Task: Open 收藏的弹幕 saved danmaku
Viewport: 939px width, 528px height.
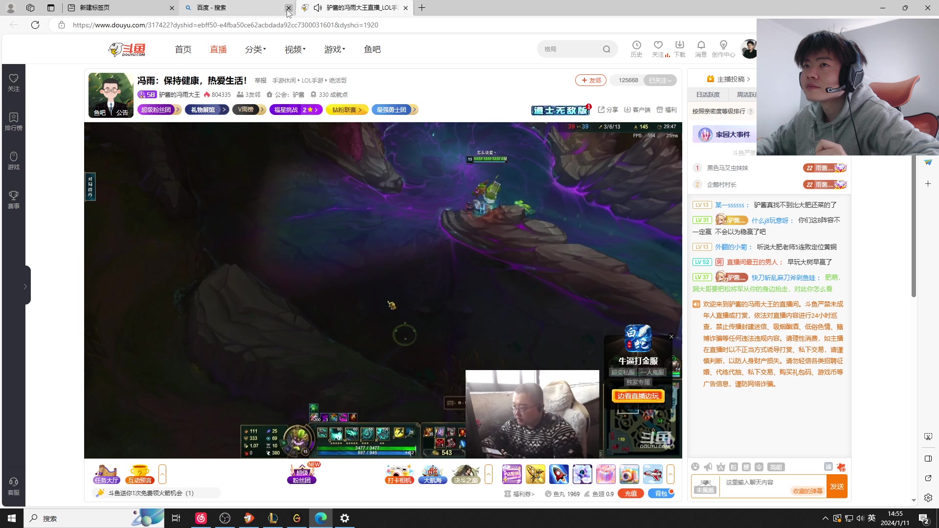Action: 808,491
